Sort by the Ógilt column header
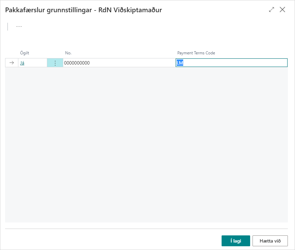 tap(25, 53)
